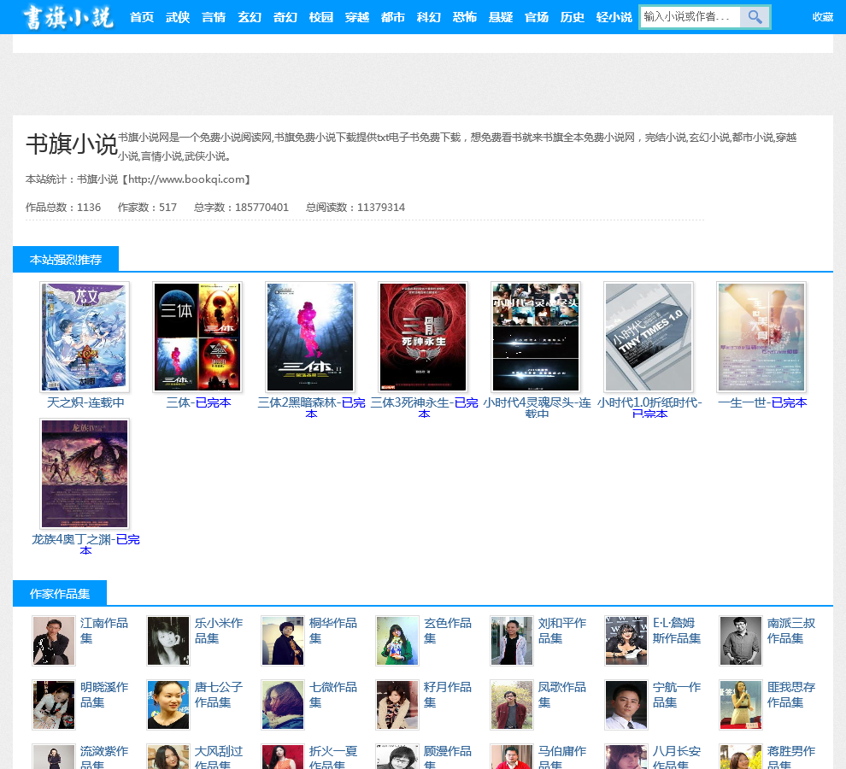The image size is (846, 769).
Task: Focus the novel or author search field
Action: pos(690,17)
